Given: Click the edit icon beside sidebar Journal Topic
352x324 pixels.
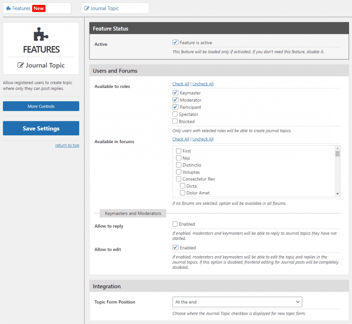Looking at the screenshot, I should coord(21,65).
